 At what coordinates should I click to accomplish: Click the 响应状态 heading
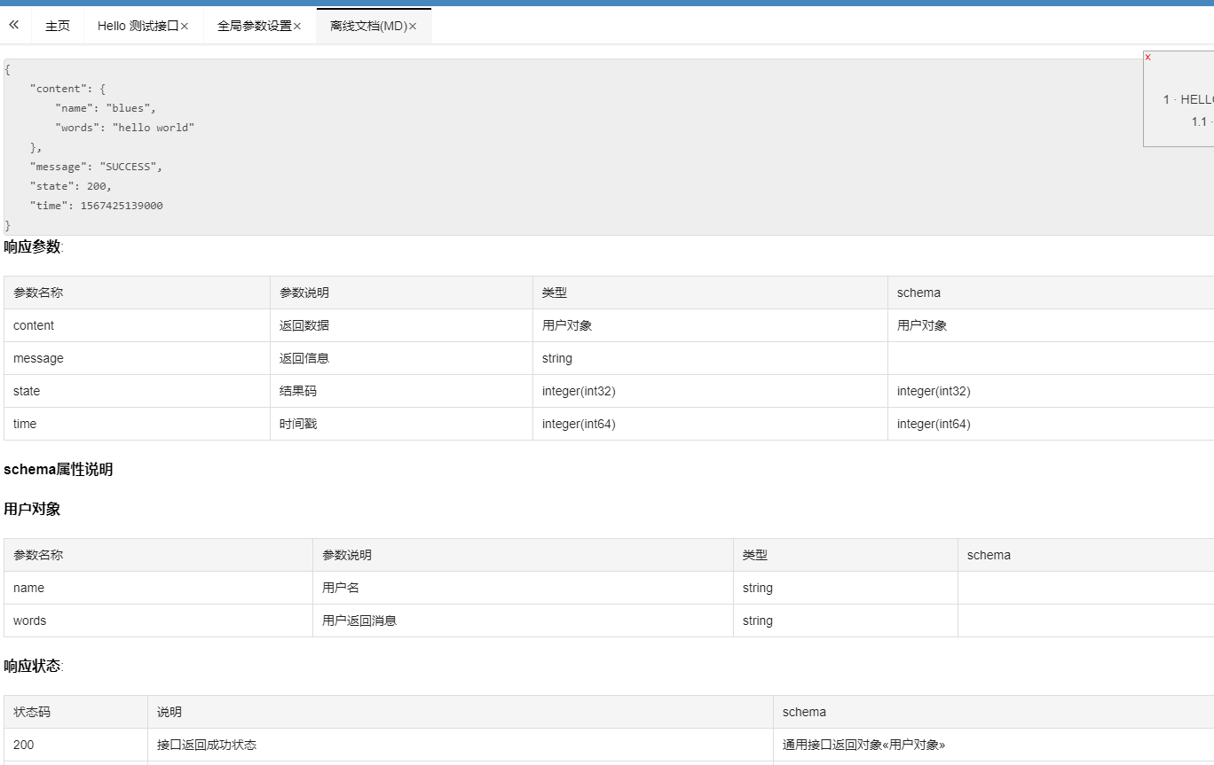click(x=32, y=666)
